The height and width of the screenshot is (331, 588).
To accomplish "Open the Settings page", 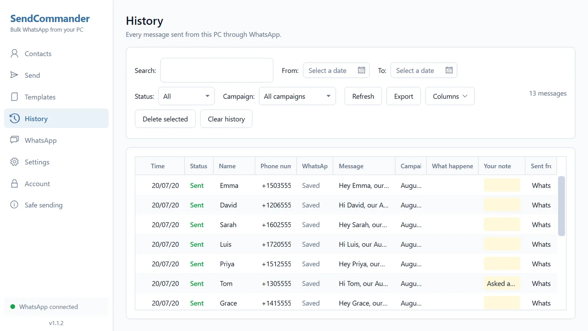I will click(x=56, y=162).
